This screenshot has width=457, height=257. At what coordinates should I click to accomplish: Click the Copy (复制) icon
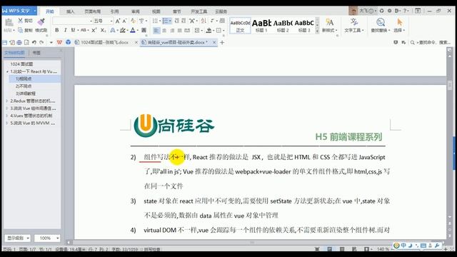pyautogui.click(x=20, y=30)
